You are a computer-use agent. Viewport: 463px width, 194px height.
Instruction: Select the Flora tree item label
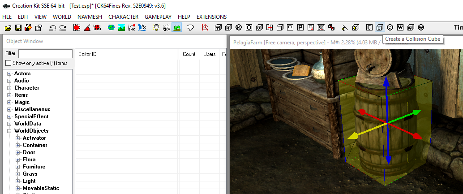[x=29, y=160]
